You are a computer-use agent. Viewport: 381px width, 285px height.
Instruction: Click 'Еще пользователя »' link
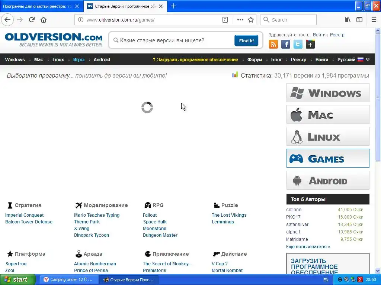tap(308, 247)
